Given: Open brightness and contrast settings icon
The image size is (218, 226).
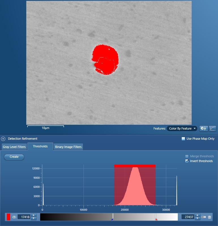Looking at the screenshot, I should 204,128.
